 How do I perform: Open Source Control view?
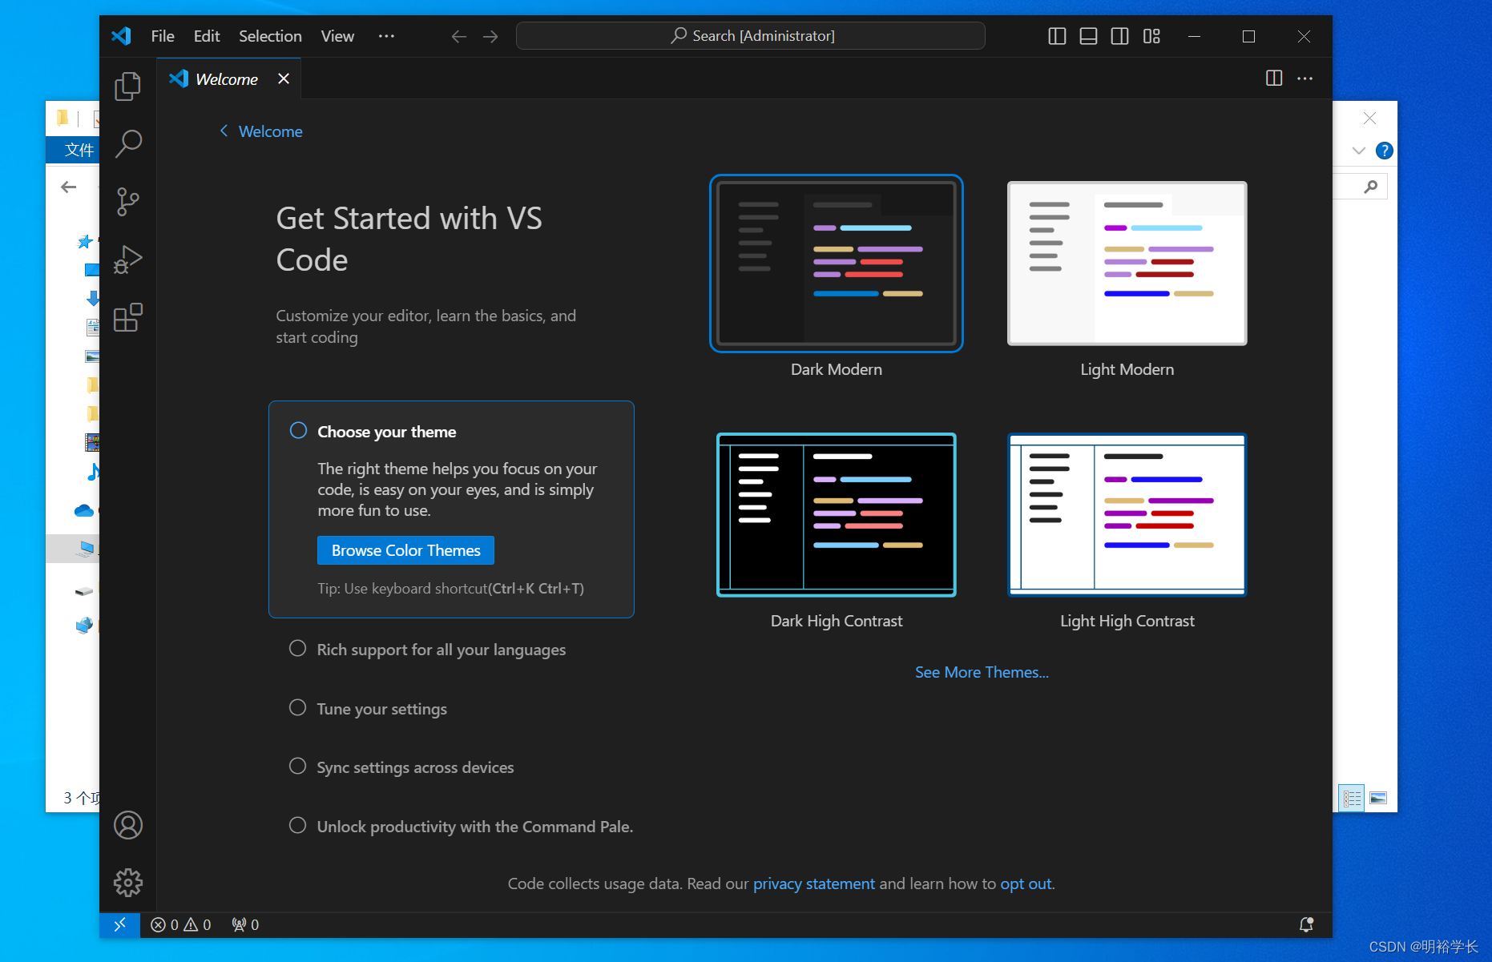tap(127, 202)
